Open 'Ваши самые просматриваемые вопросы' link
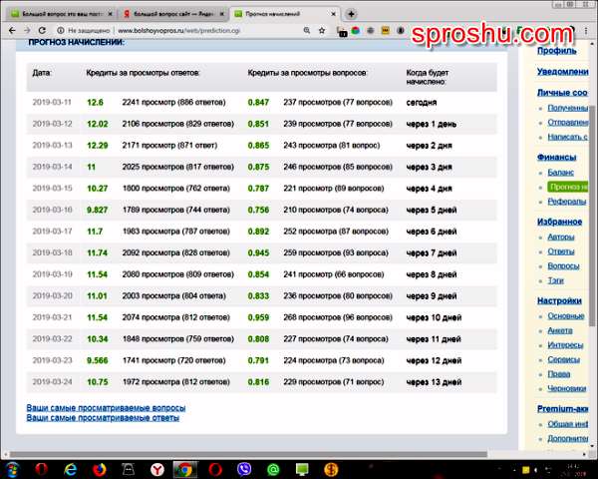 click(106, 408)
